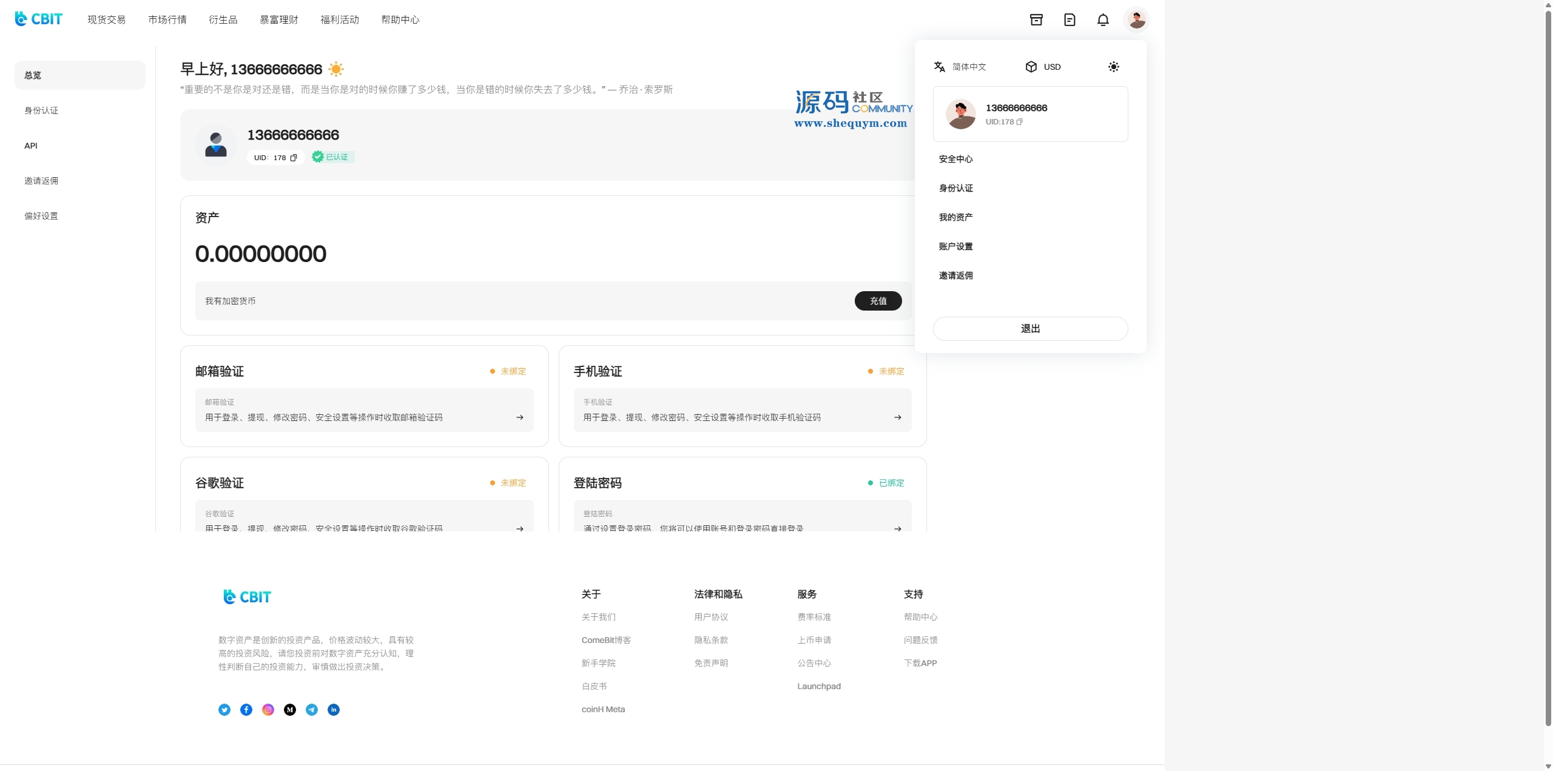Toggle light/dark theme sun icon
The width and height of the screenshot is (1553, 771).
pos(1113,67)
